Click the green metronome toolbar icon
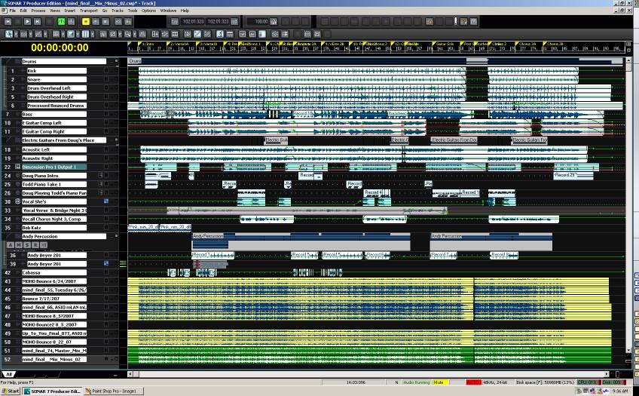Image resolution: width=639 pixels, height=396 pixels. point(62,22)
